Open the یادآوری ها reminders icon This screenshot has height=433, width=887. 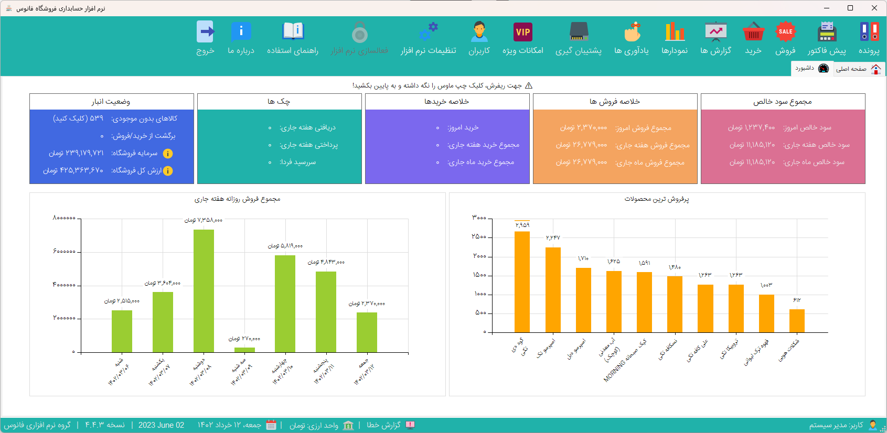pos(632,32)
